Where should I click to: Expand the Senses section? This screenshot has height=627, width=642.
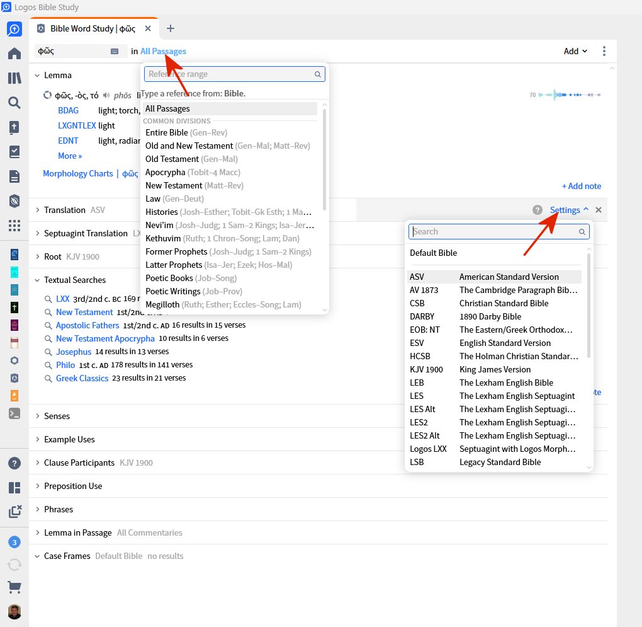37,416
